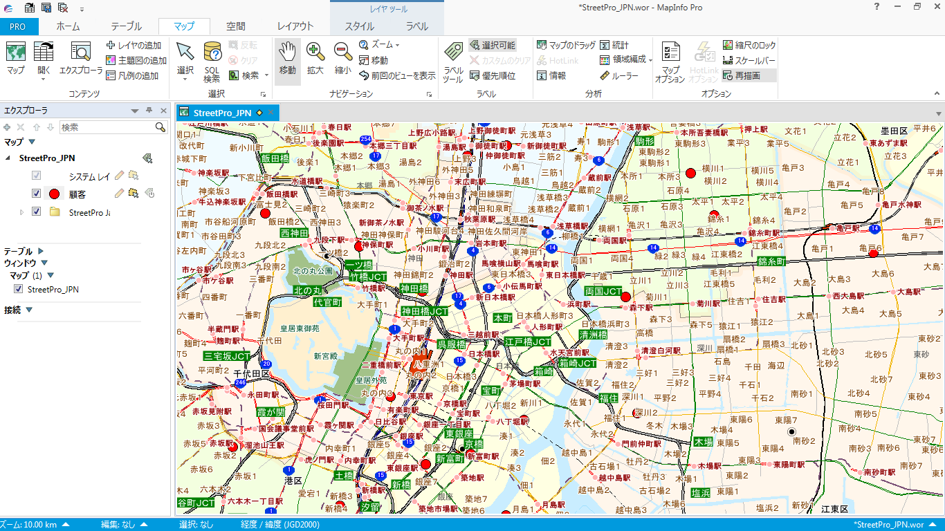Click レイヤの追加 add layer
945x531 pixels.
pos(133,45)
